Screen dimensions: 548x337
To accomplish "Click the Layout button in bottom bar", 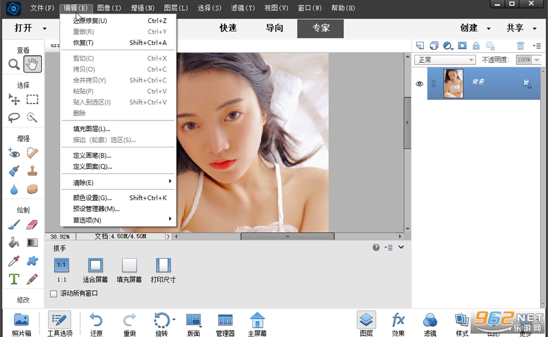I will [193, 324].
